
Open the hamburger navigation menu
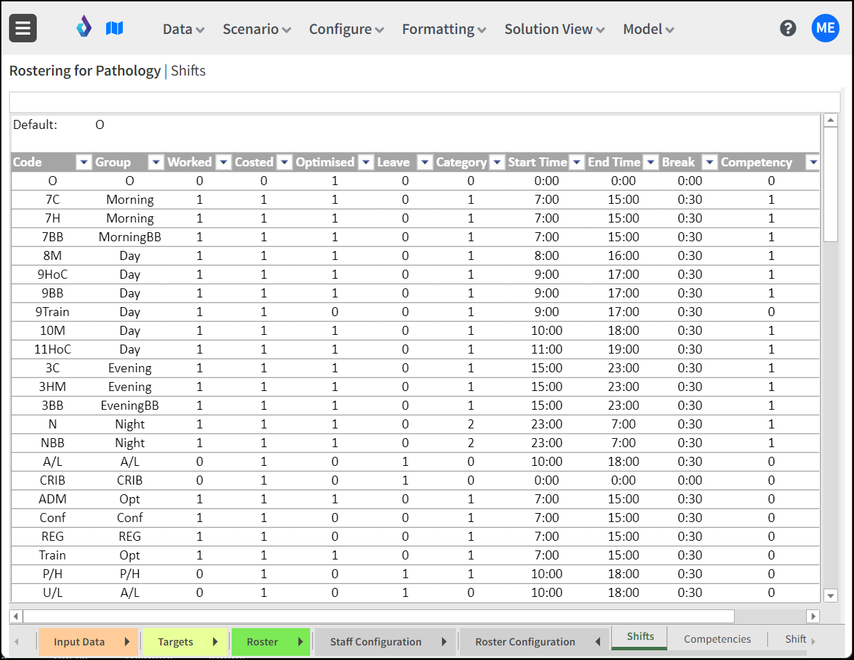click(x=23, y=28)
